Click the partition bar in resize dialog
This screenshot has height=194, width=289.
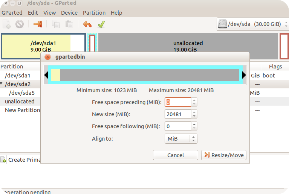tap(145, 75)
